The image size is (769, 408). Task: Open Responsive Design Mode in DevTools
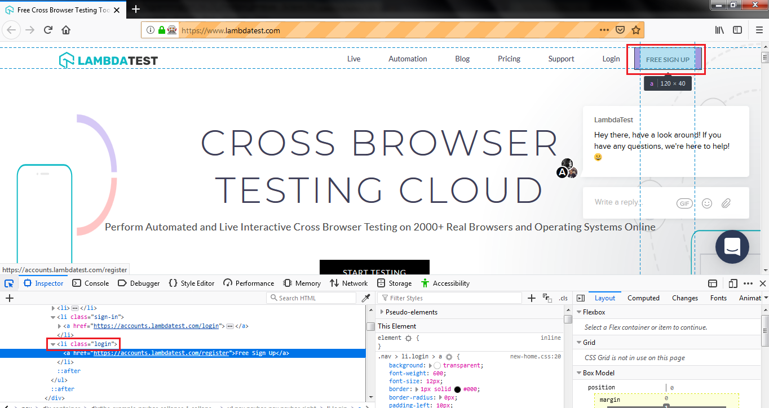coord(732,283)
